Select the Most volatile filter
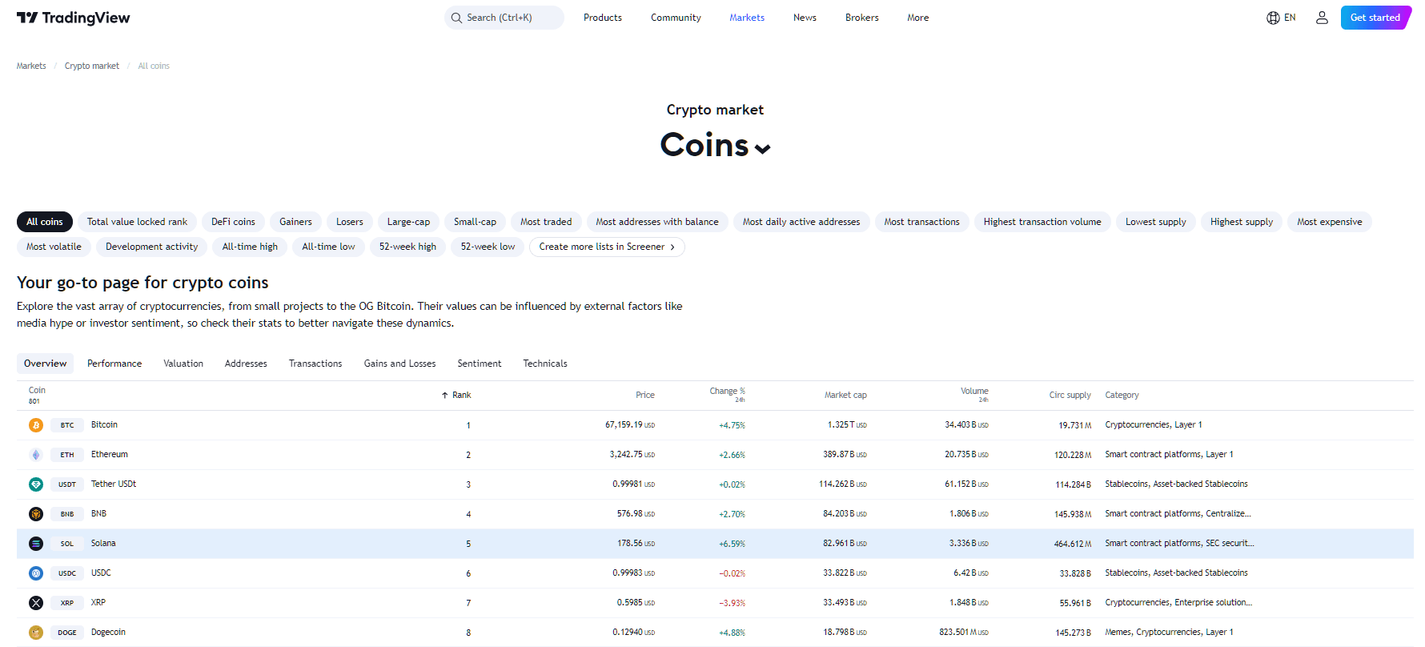 [x=54, y=247]
